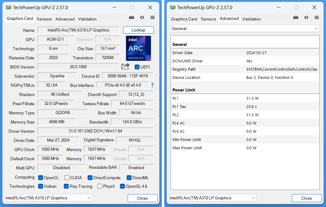Click refresh icon in right GPU-Z window

tap(306, 17)
